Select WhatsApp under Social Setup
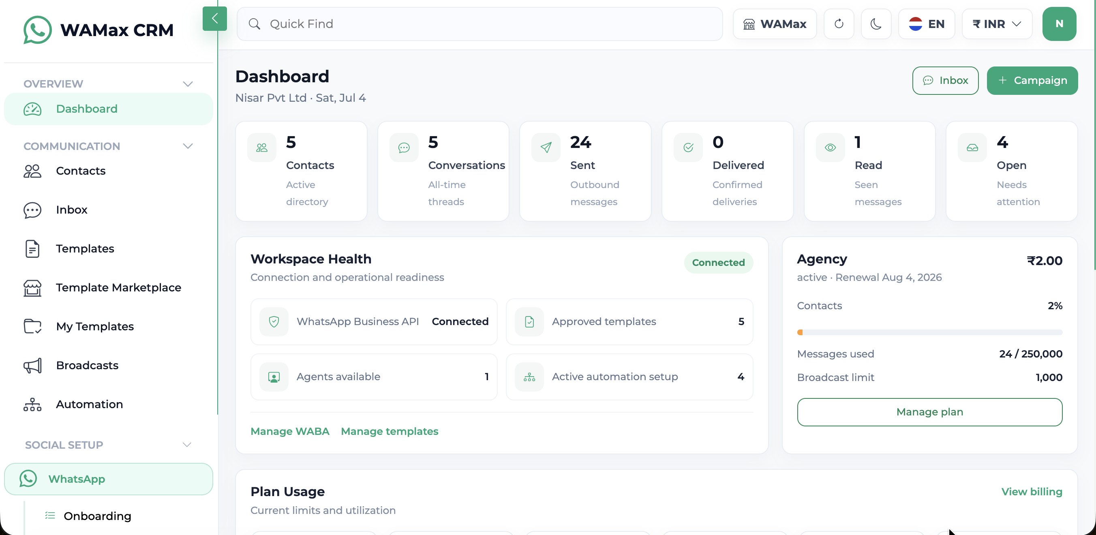This screenshot has width=1096, height=535. [109, 479]
